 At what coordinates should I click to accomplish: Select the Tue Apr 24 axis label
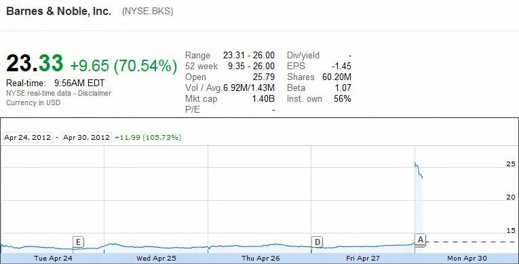pos(53,259)
